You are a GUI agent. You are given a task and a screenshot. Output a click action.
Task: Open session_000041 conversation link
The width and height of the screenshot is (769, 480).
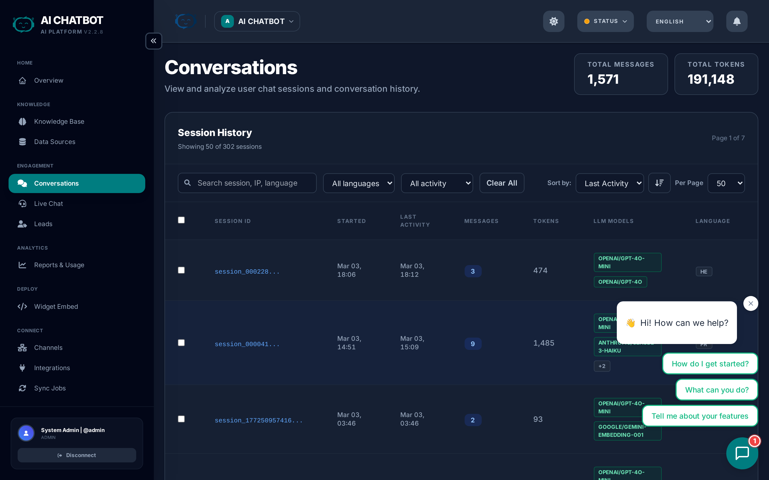point(247,344)
